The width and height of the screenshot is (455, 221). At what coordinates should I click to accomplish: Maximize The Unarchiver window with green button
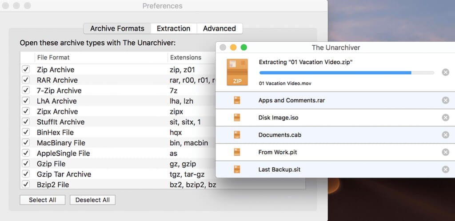(x=244, y=47)
